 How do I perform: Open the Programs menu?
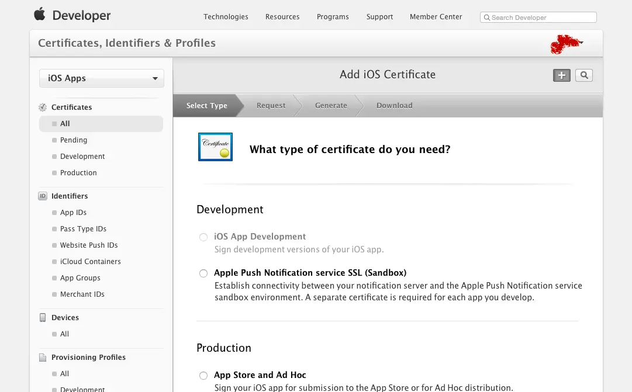point(333,16)
